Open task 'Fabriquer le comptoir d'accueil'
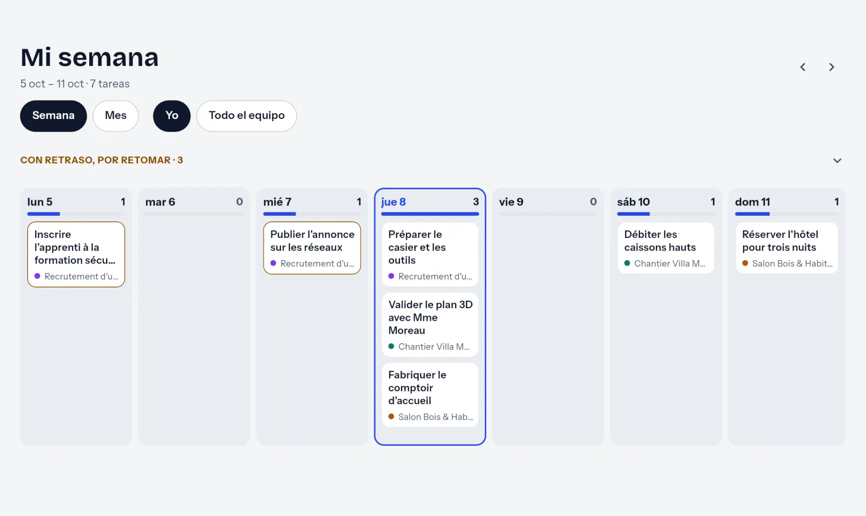 coord(430,395)
